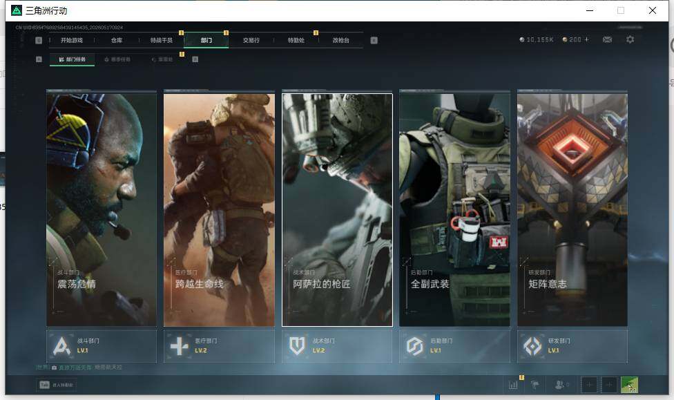Click the 战斗部门 emblem icon
The image size is (674, 400).
[x=61, y=346]
